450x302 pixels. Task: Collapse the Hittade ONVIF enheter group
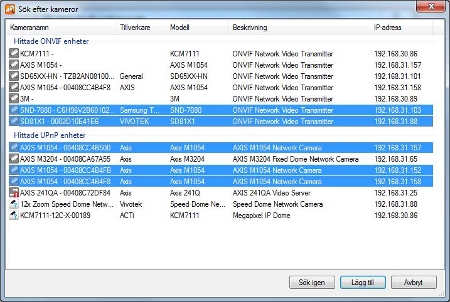click(x=51, y=41)
